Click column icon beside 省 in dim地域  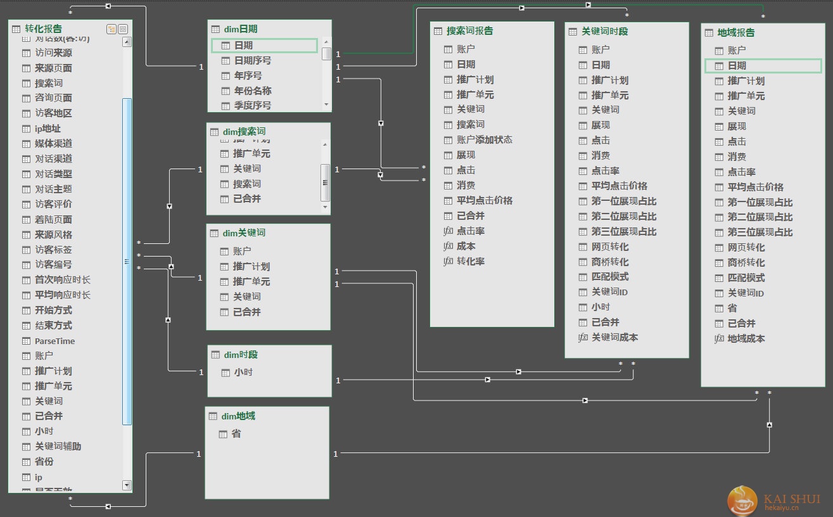[223, 435]
